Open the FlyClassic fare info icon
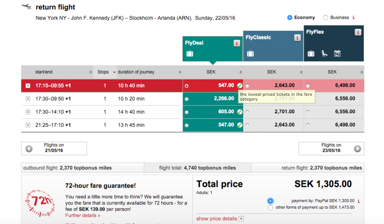 point(297,38)
